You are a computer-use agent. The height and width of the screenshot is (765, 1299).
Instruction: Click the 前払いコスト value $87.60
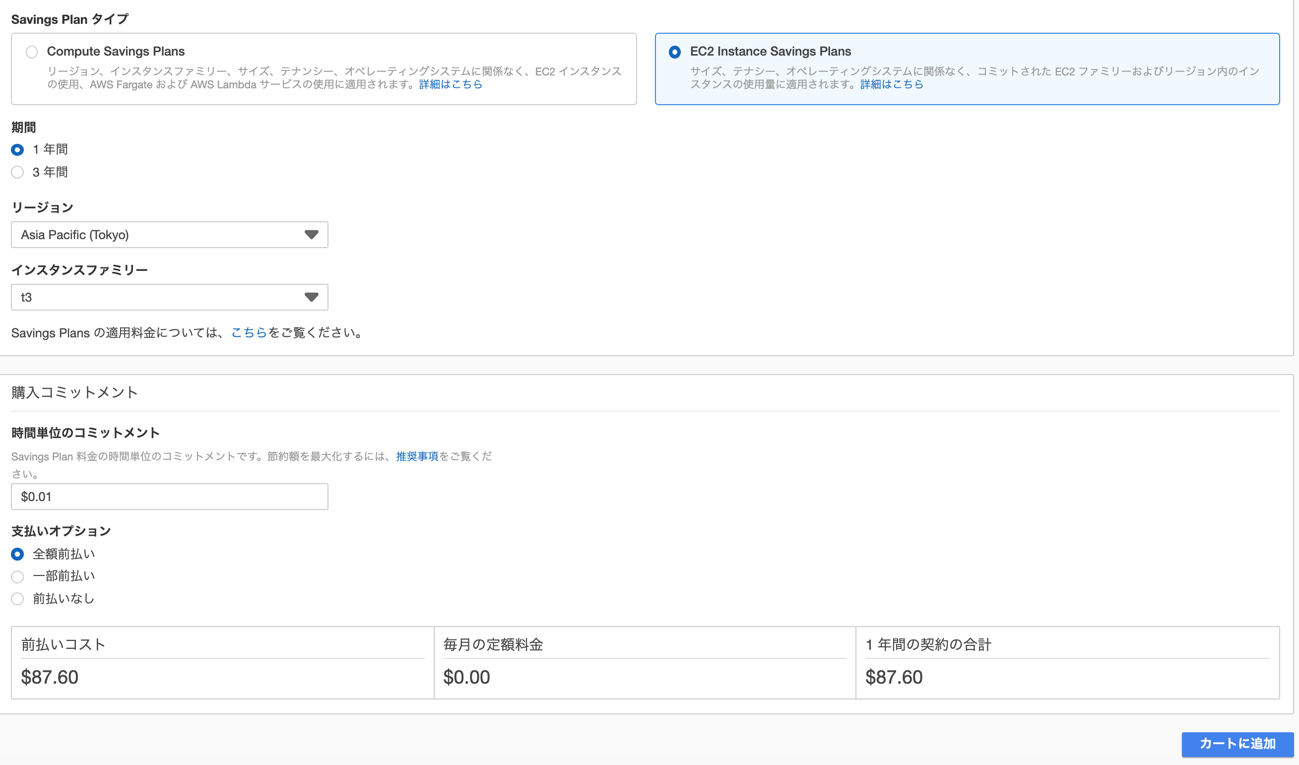click(50, 677)
